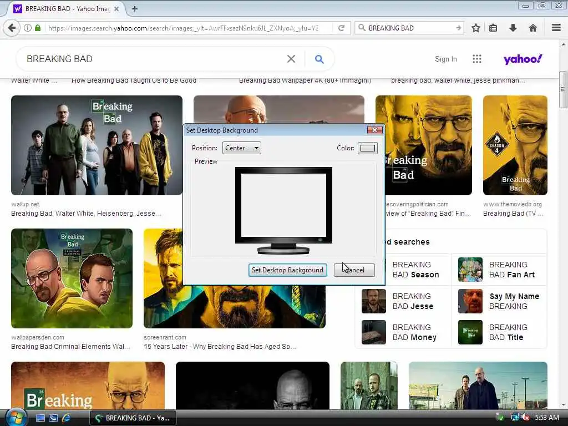This screenshot has width=568, height=426.
Task: Focus the toolbar BREAKING BAD search box
Action: pos(410,28)
